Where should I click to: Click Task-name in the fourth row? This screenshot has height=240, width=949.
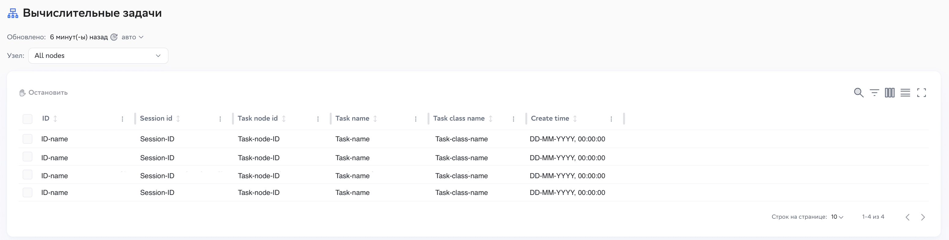352,193
